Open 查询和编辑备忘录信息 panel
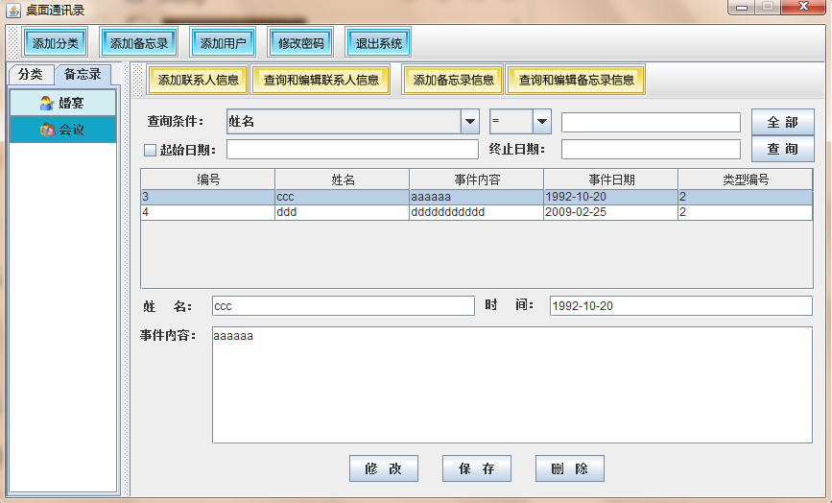This screenshot has width=832, height=503. click(576, 80)
